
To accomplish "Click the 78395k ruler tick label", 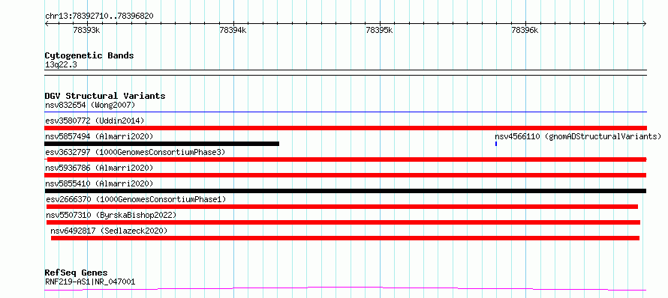I will 379,30.
